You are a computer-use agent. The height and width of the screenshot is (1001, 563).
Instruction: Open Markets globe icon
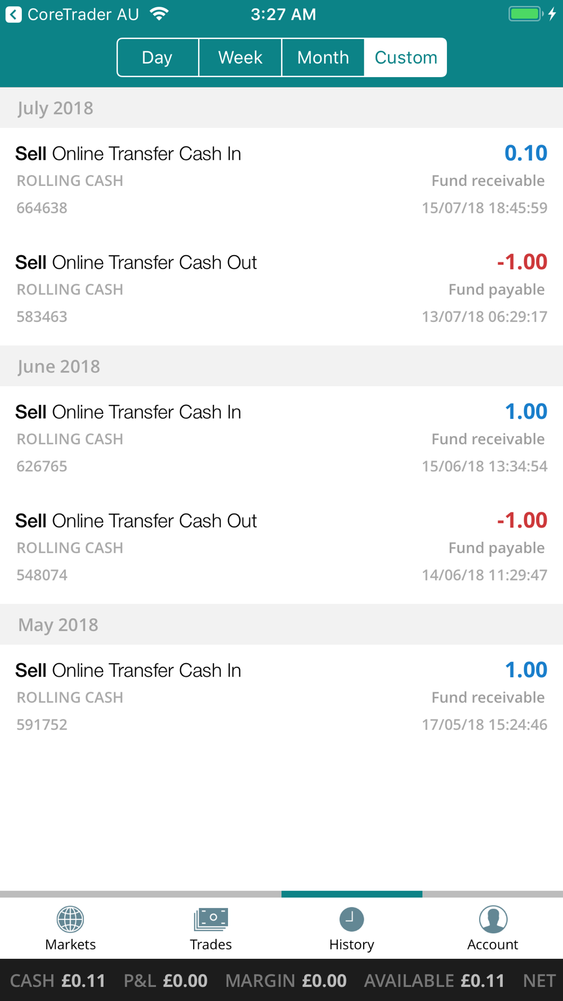point(70,919)
